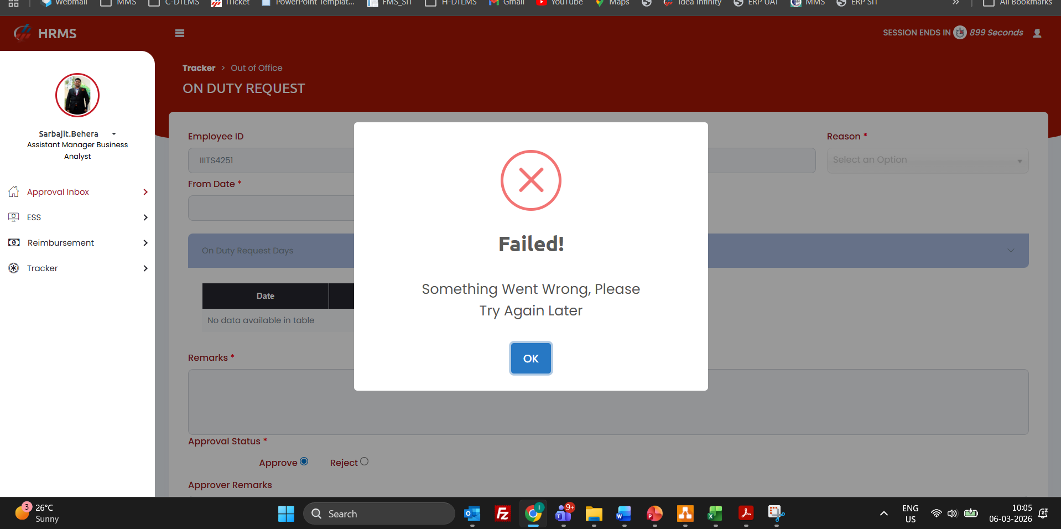Open the notification center icon

[x=1043, y=514]
